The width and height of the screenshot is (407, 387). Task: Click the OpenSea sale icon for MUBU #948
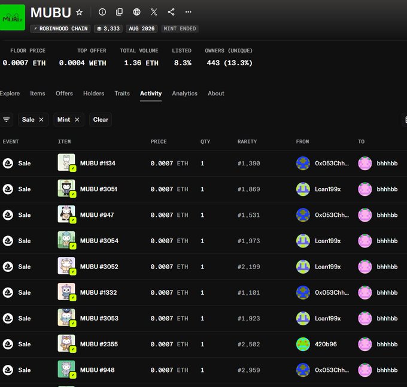coord(8,370)
